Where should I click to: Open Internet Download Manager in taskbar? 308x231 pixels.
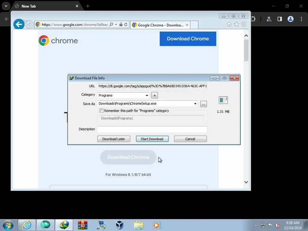pyautogui.click(x=64, y=225)
